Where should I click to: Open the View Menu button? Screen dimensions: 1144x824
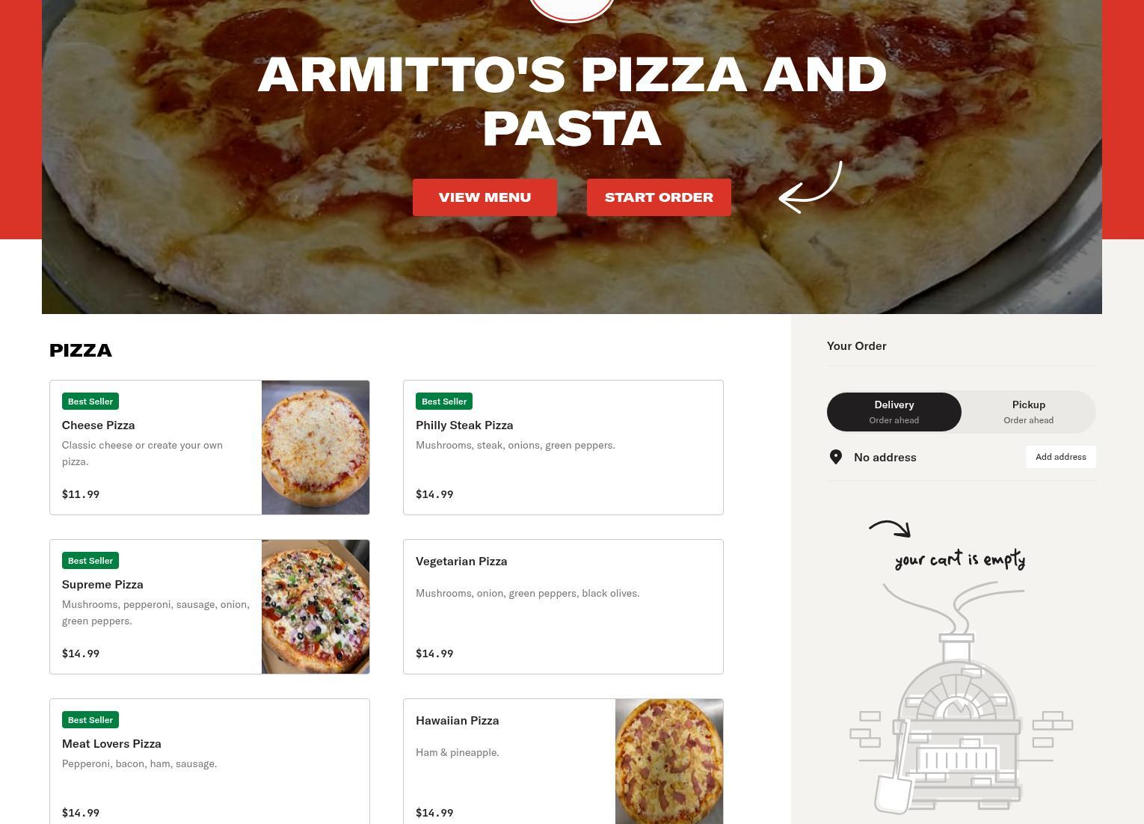click(485, 197)
